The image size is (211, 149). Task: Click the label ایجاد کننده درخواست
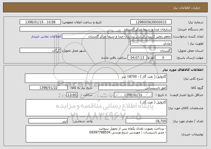pos(188,37)
